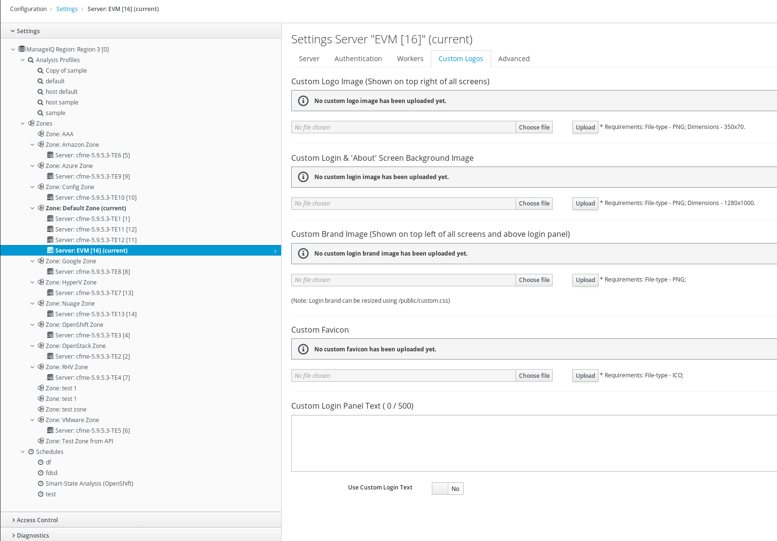Click server icon for EVM [16] current
The image size is (777, 541).
pos(50,250)
